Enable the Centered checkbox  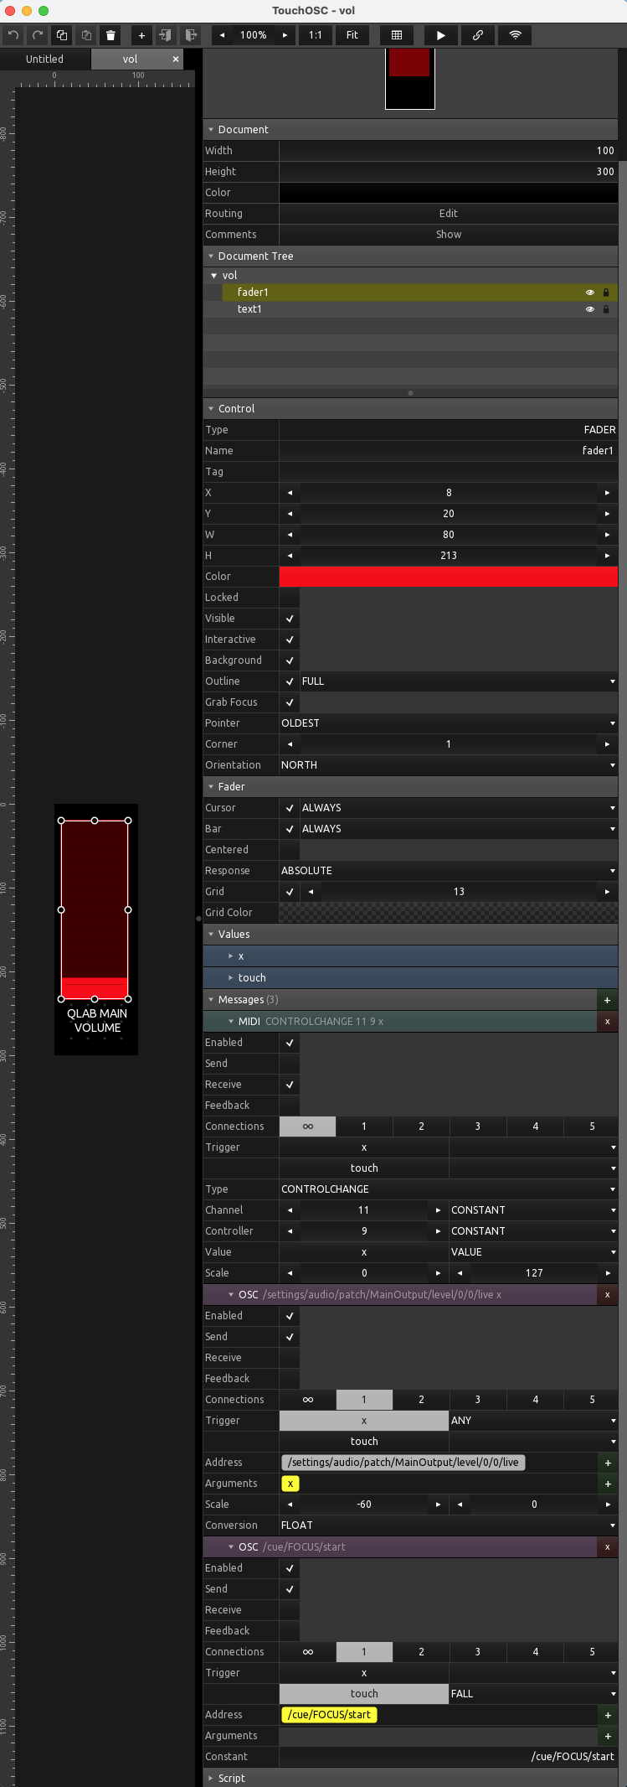click(290, 850)
